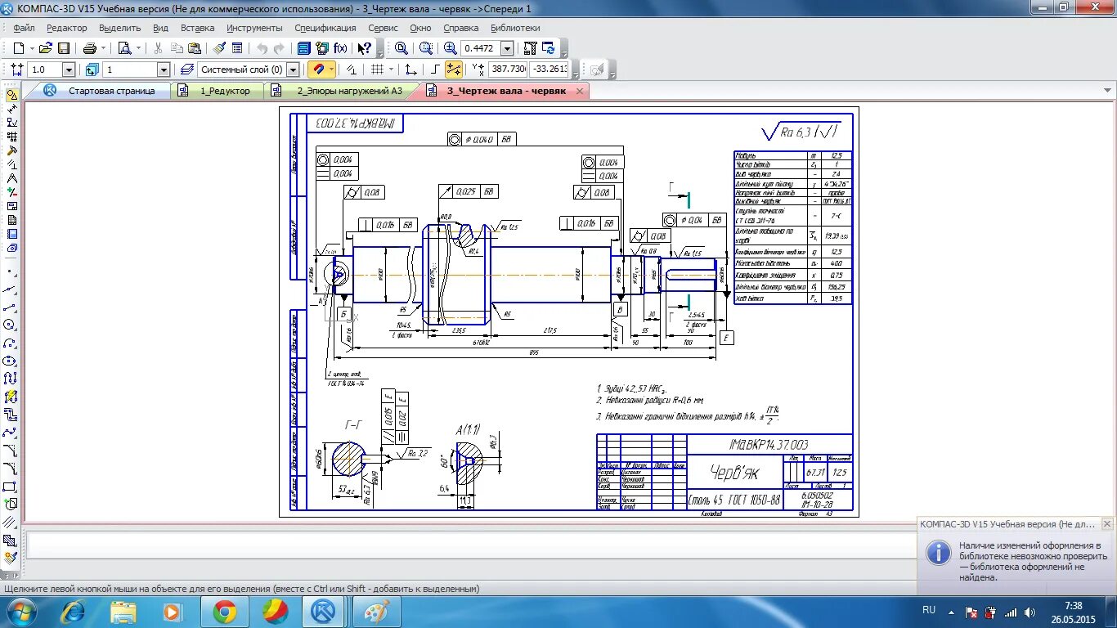
Task: Open the Инструменты menu
Action: (255, 28)
